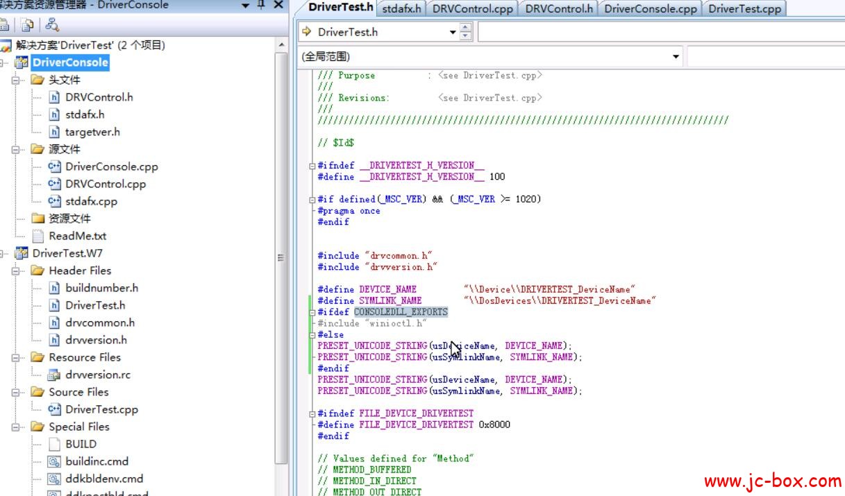Toggle auto-hide pin on Solution Explorer panel
This screenshot has width=845, height=496.
pos(261,5)
